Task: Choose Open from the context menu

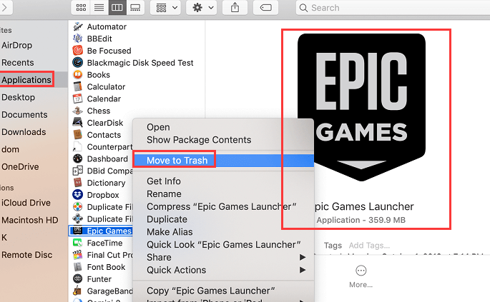Action: click(158, 127)
